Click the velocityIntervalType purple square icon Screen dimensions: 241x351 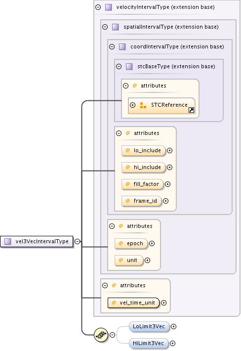tap(109, 7)
